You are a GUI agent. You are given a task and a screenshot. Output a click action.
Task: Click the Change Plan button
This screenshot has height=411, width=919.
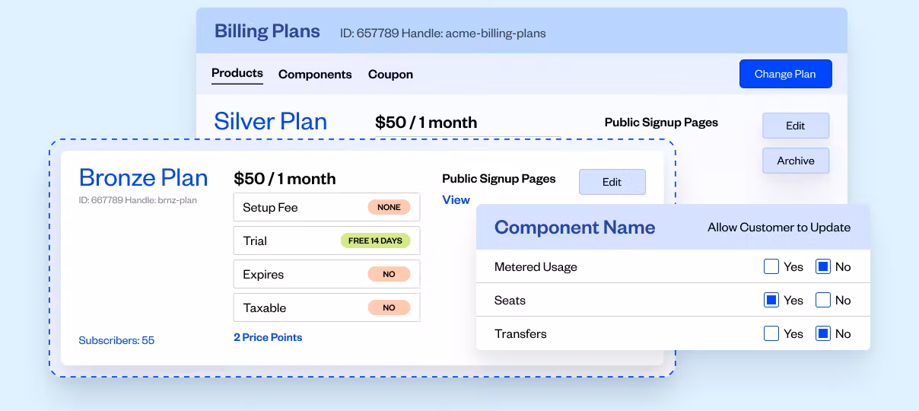(x=785, y=74)
